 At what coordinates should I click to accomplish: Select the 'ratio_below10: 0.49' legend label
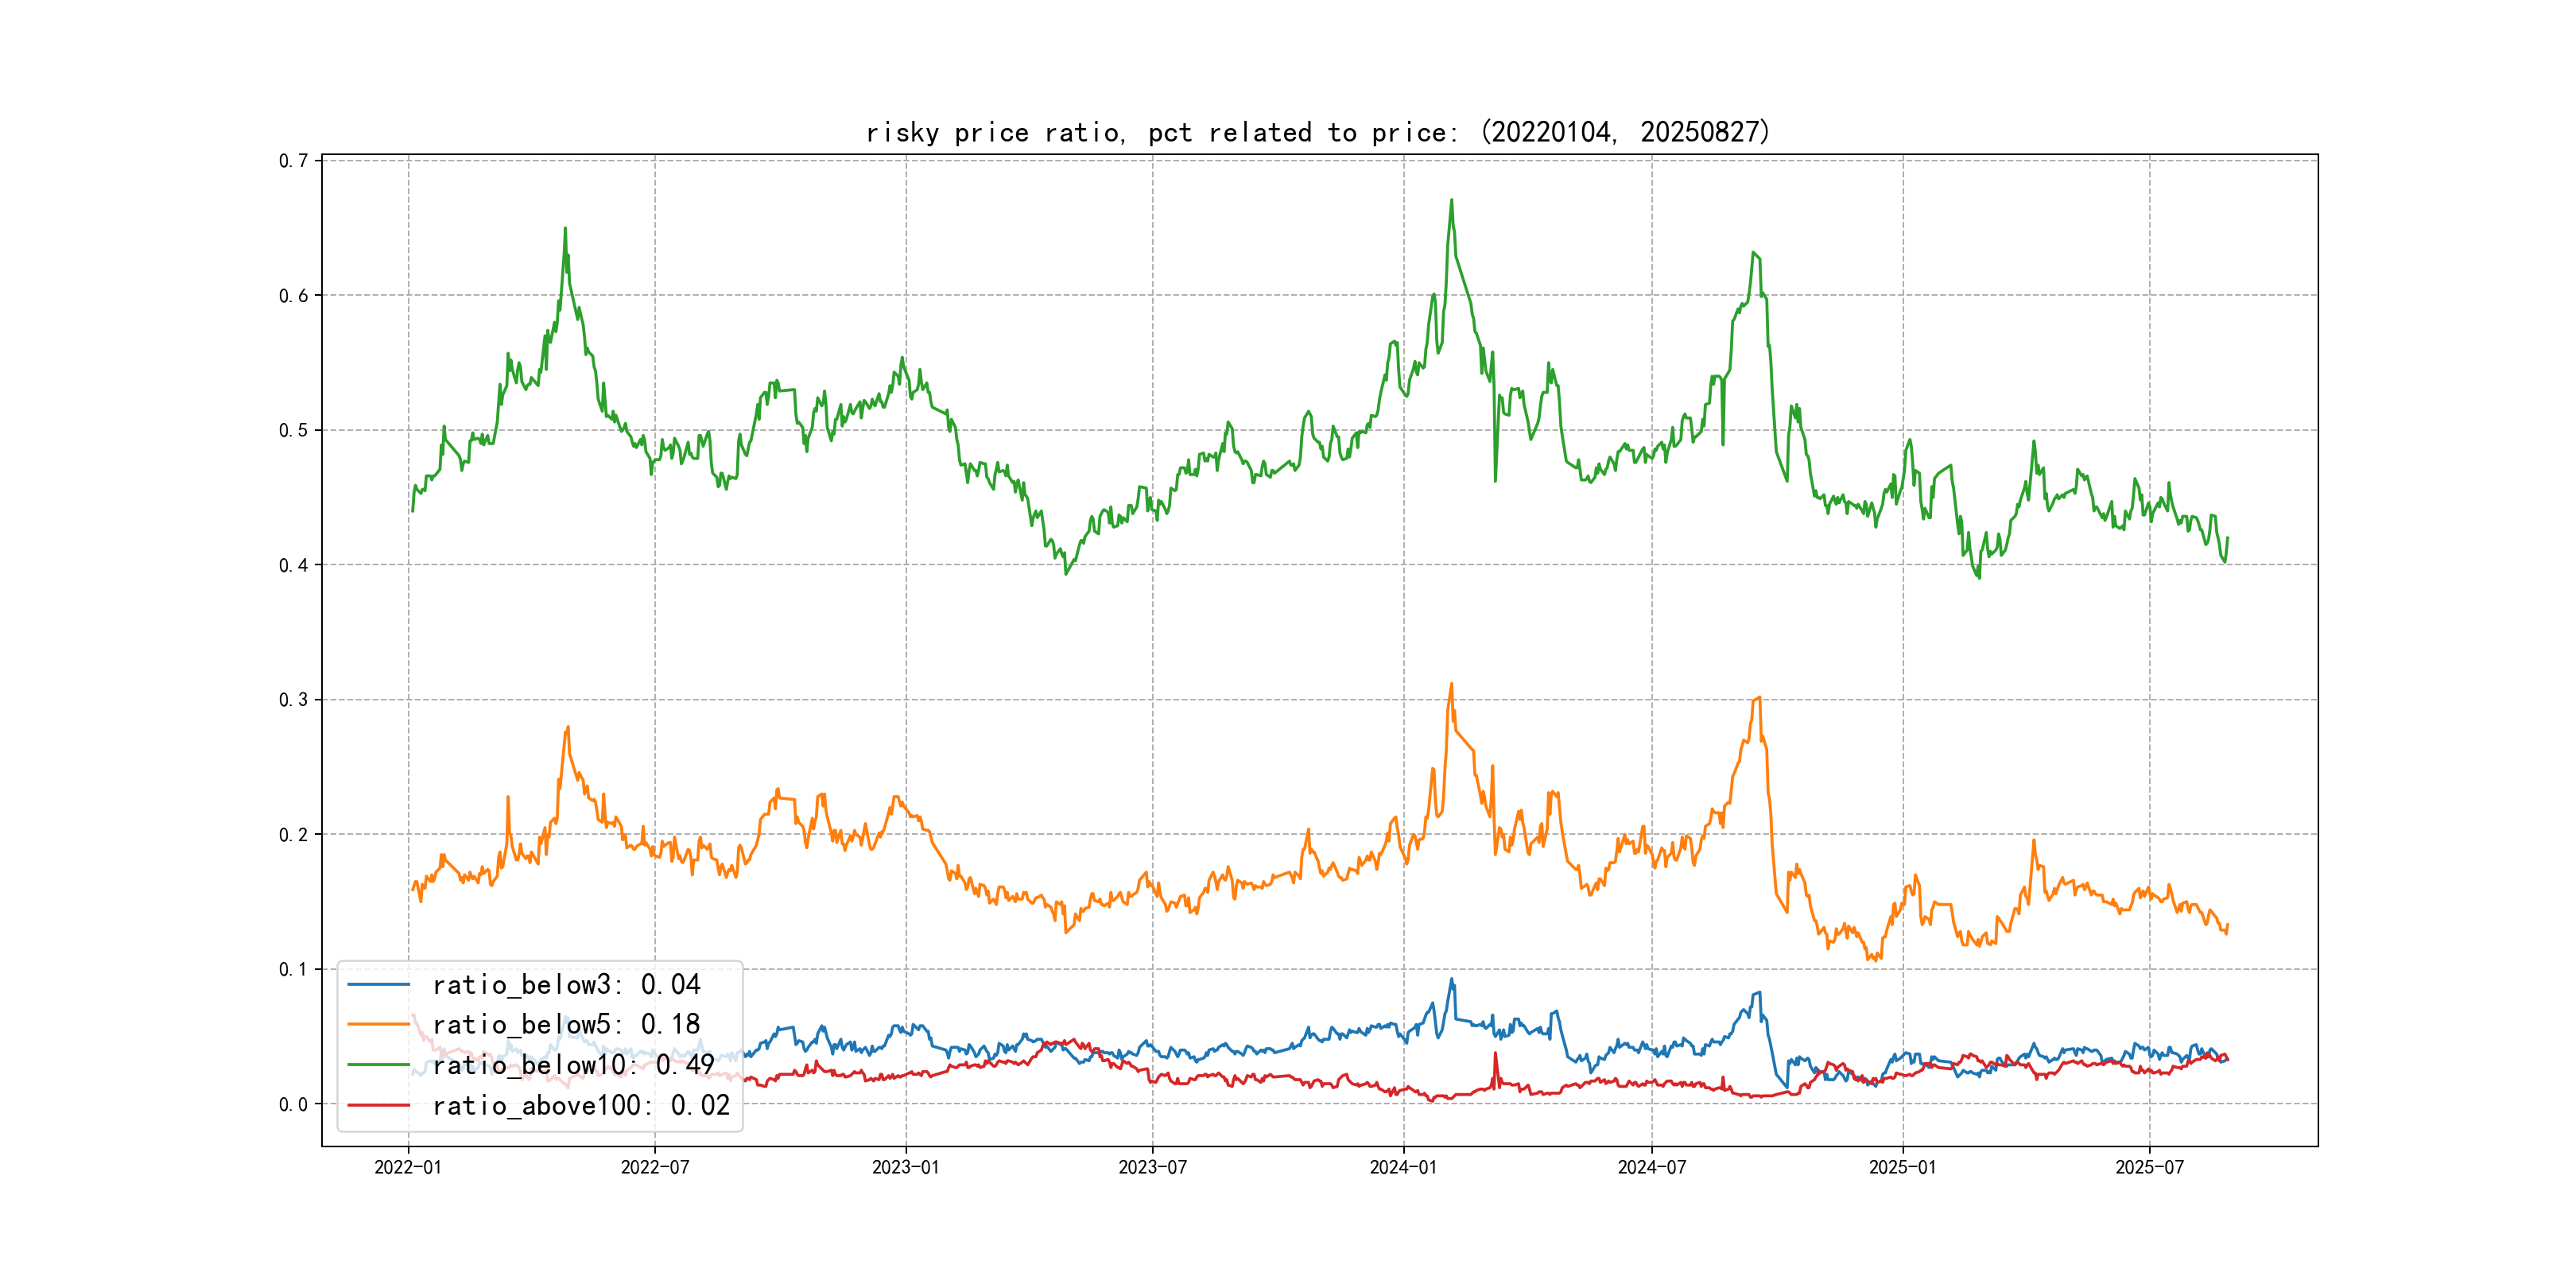coord(573,1065)
